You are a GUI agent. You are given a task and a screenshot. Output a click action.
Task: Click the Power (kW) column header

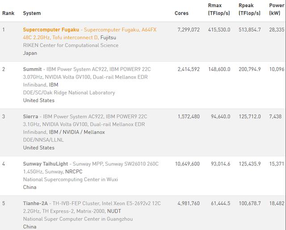pos(277,9)
